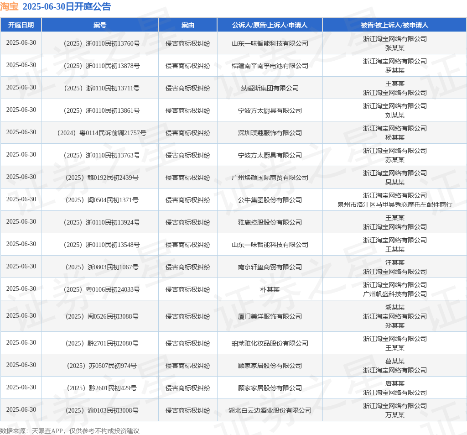Image resolution: width=467 pixels, height=435 pixels.
Task: Click defendant 湖某某
Action: click(x=394, y=307)
